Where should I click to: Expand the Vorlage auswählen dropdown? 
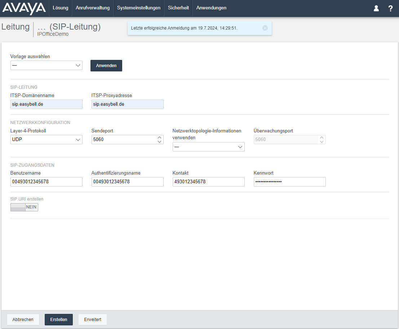pyautogui.click(x=46, y=65)
